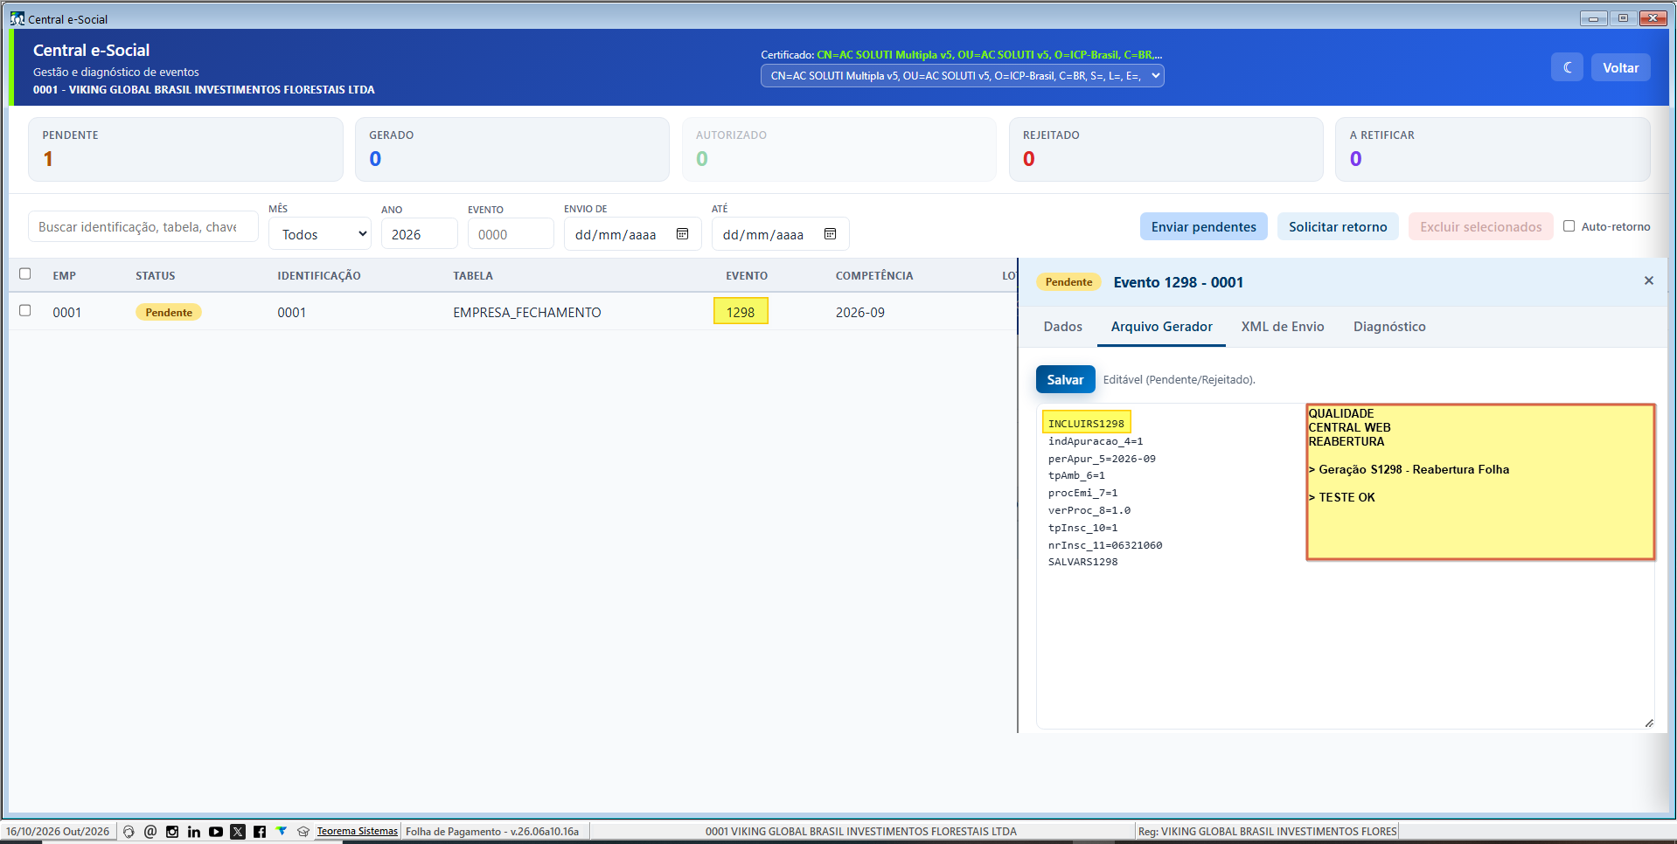Click the A Retificar summary card

tap(1493, 149)
